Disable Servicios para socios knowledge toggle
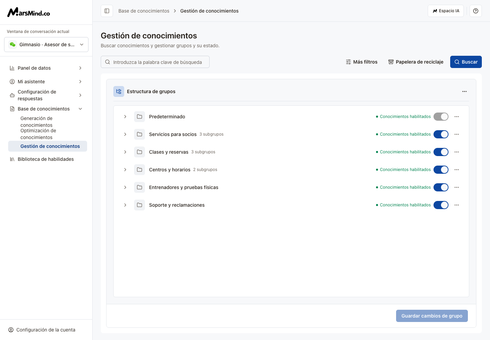Screen dimensions: 490x340 tap(441, 134)
